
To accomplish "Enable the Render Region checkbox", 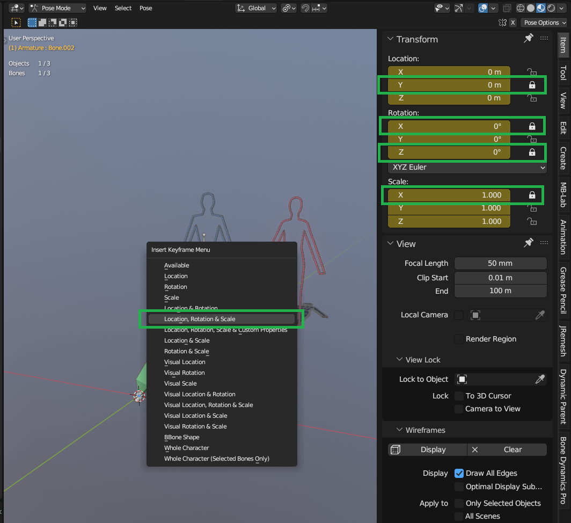I will (459, 339).
